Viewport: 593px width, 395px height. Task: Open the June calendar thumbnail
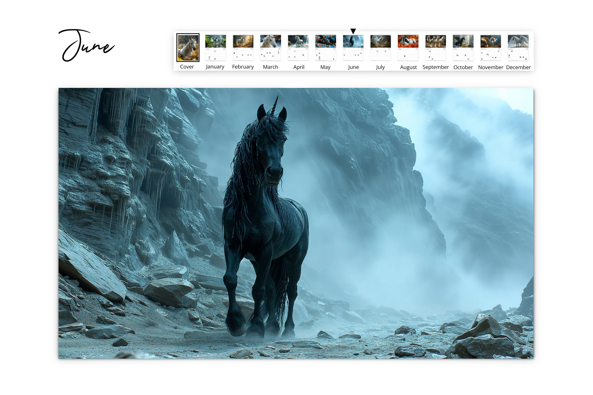pyautogui.click(x=353, y=48)
